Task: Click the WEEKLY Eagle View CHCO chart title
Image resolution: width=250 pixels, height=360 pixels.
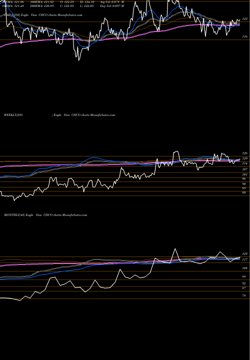Action: [x=59, y=115]
